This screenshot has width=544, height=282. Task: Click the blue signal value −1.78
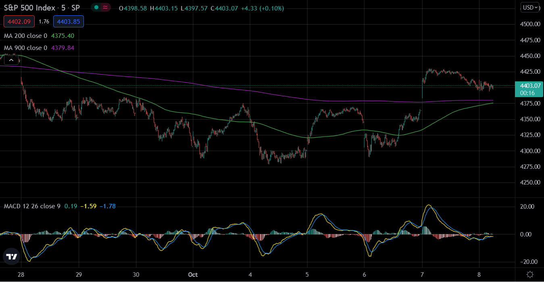tap(107, 206)
